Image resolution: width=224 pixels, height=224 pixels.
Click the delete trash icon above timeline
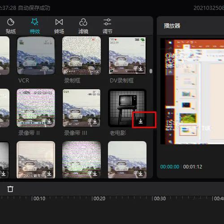10,189
